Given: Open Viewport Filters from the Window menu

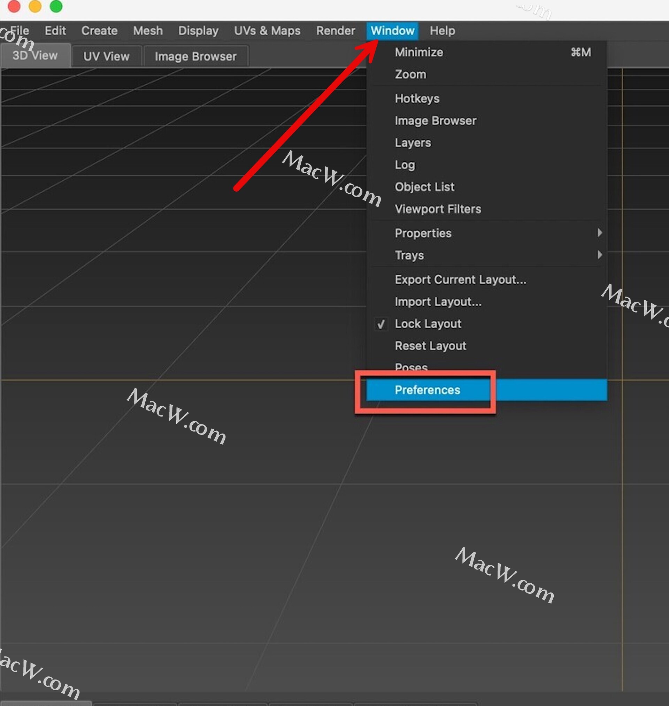Looking at the screenshot, I should [x=487, y=209].
